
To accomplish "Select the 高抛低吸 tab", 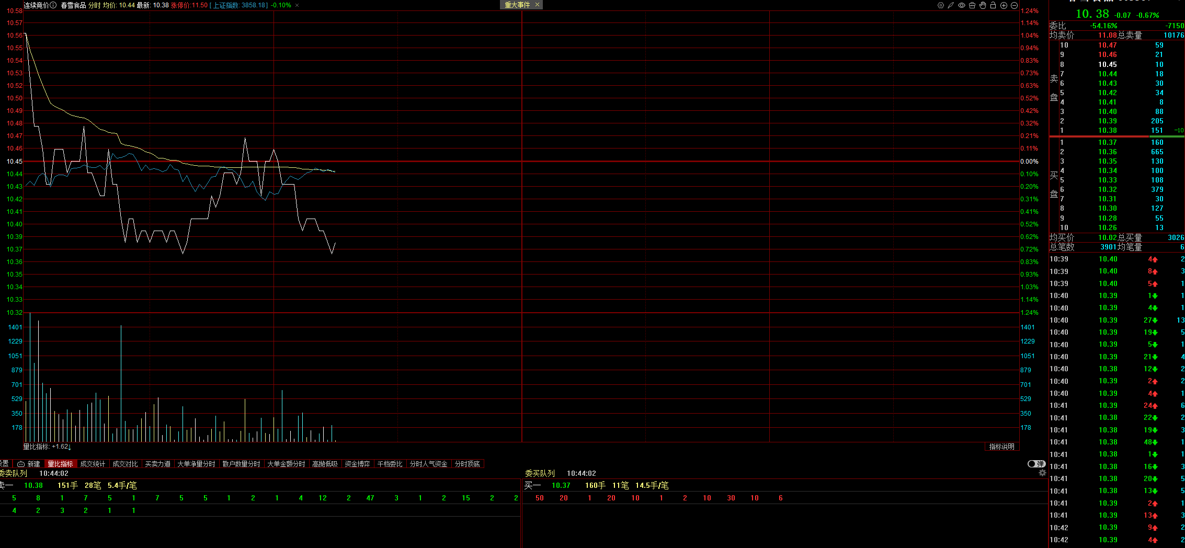I will 325,464.
